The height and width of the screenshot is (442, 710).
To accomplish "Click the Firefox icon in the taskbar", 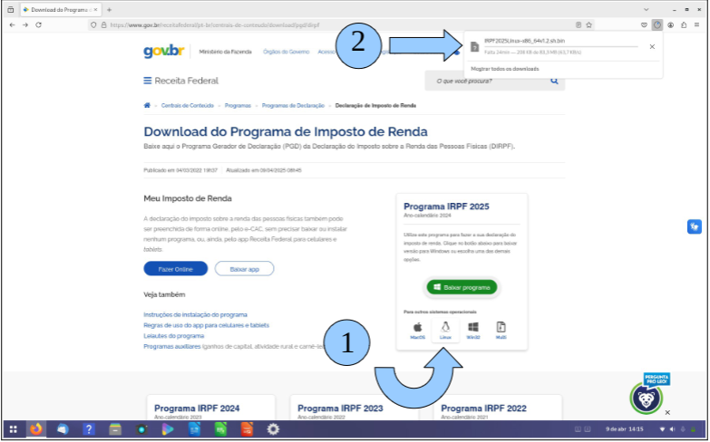I will [36, 429].
